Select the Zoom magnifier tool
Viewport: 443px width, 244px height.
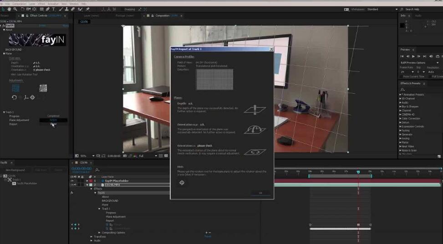15,9
